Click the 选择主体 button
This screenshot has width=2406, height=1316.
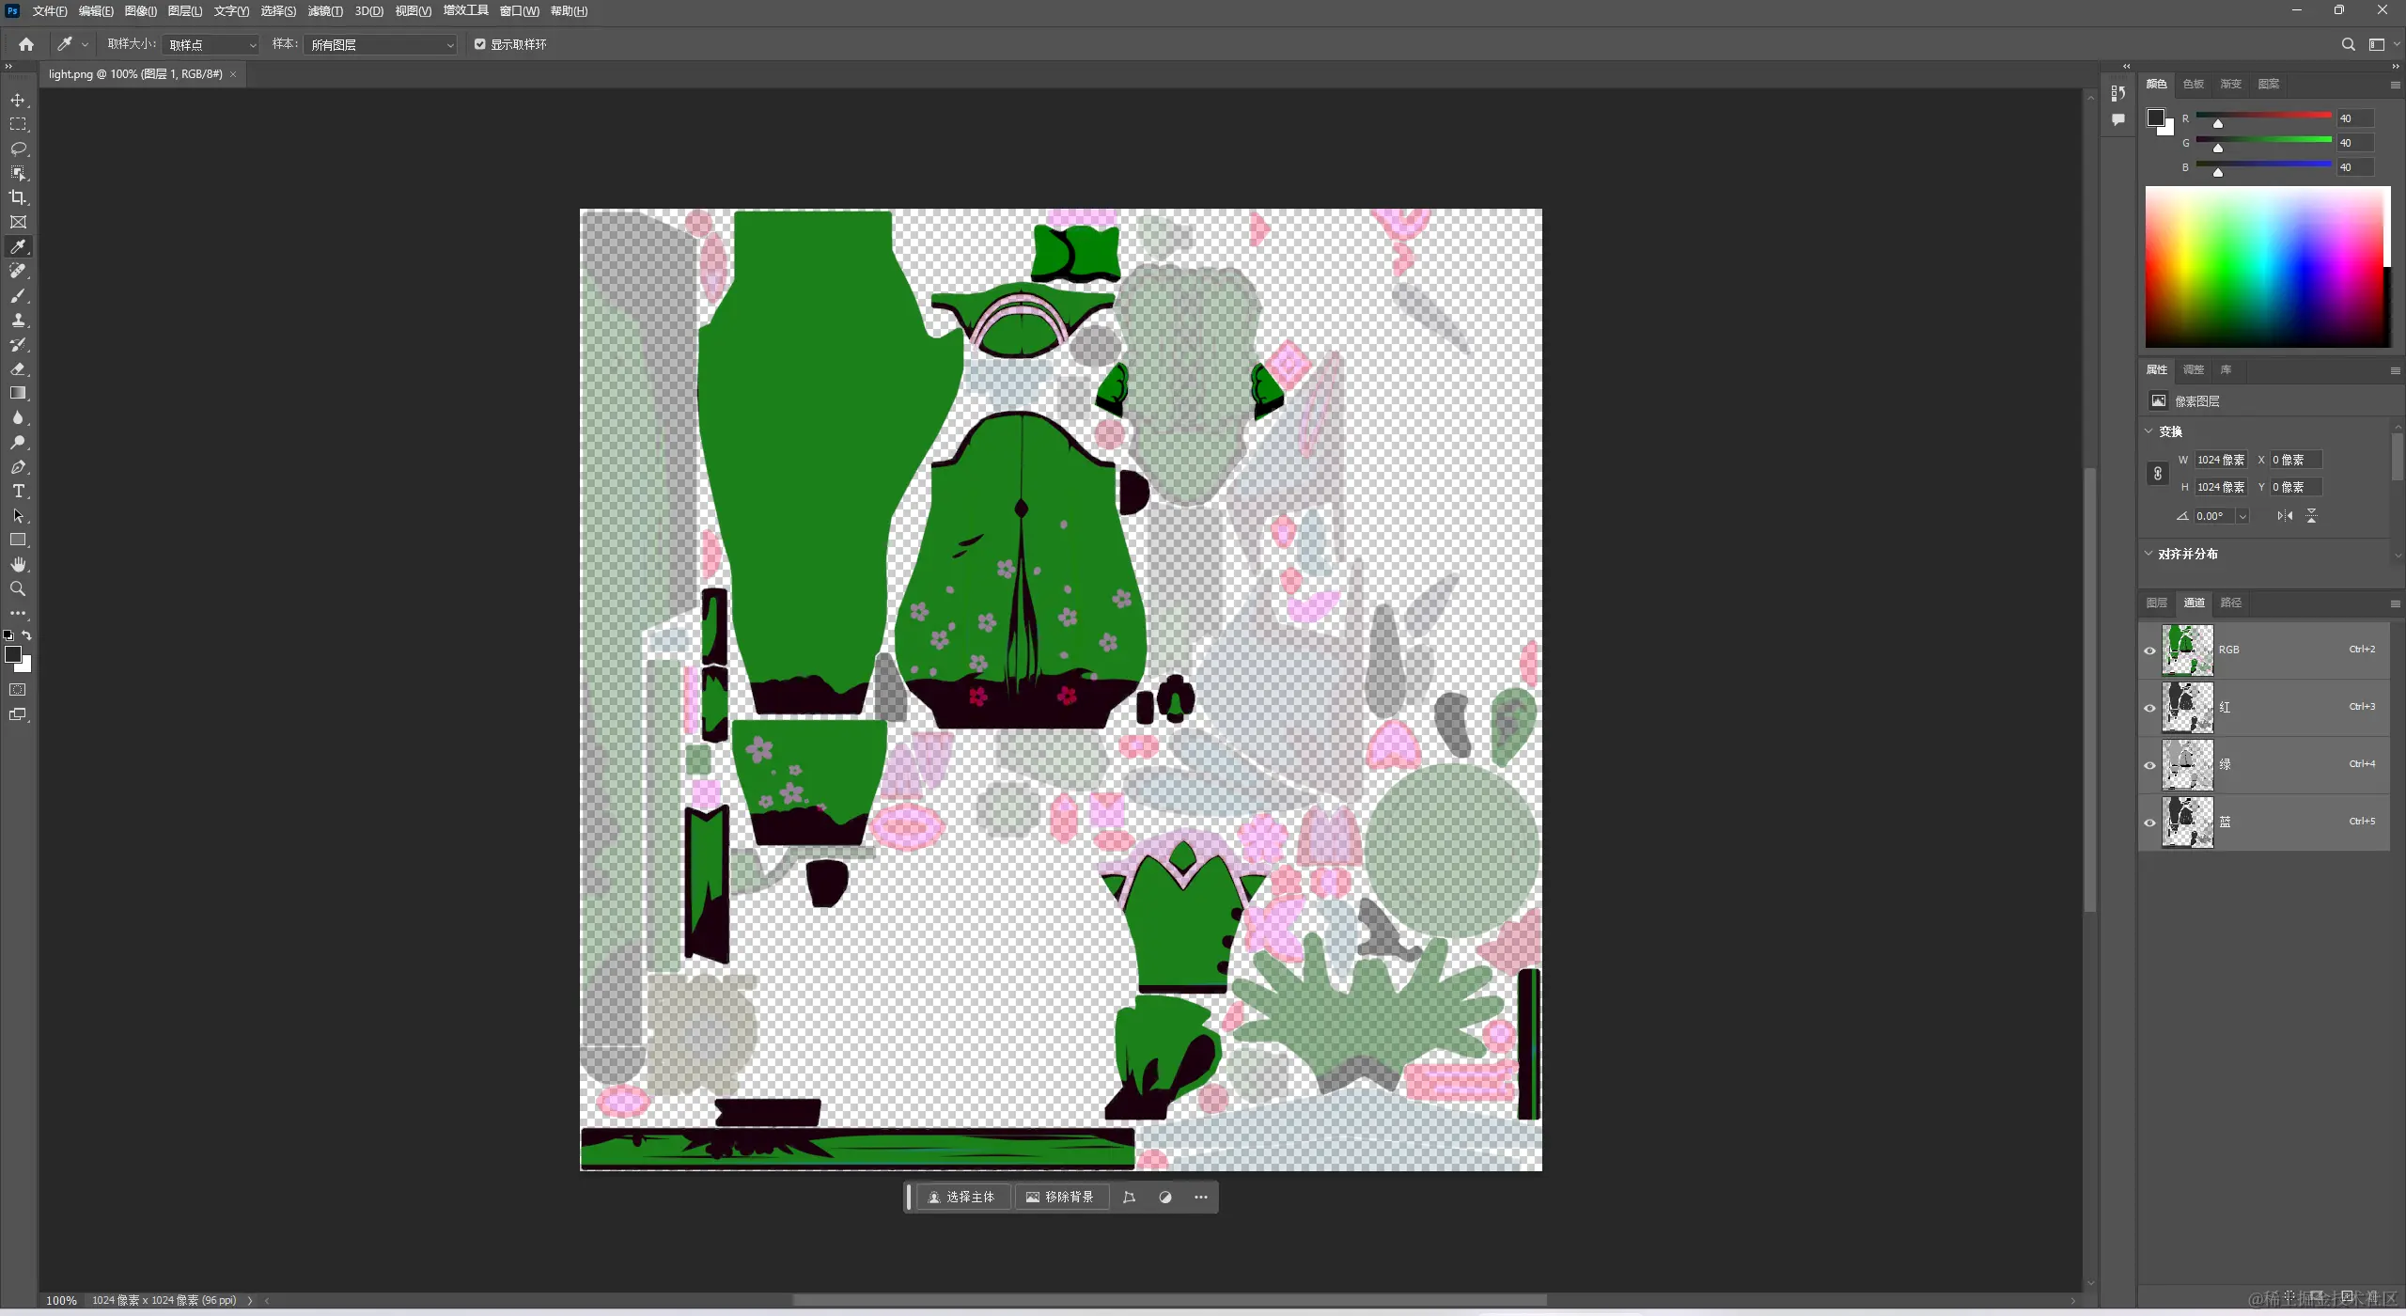click(961, 1197)
